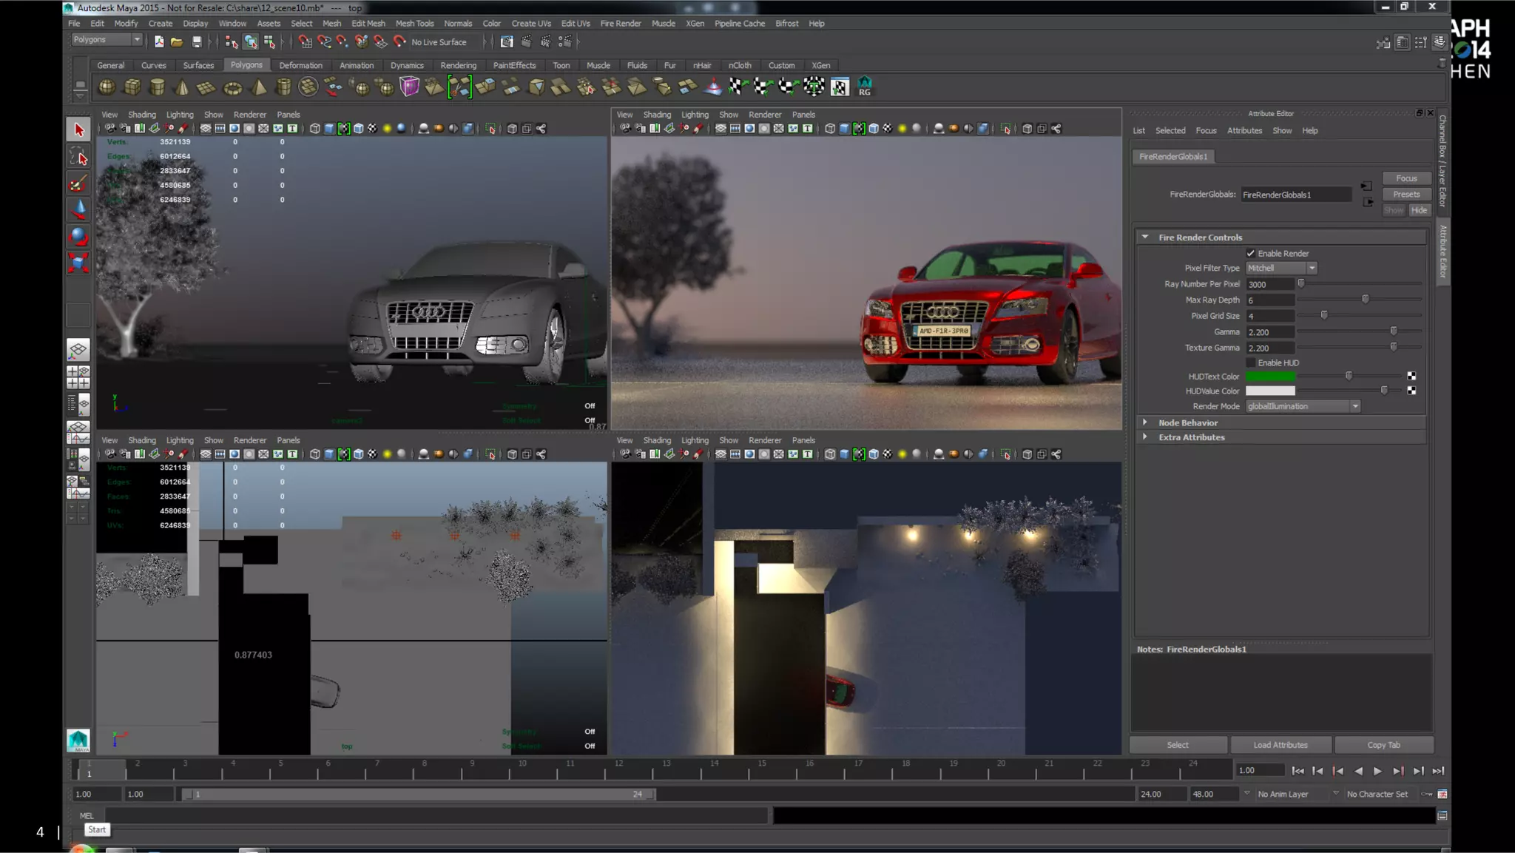The width and height of the screenshot is (1515, 853).
Task: Open the Render Mode dropdown
Action: pyautogui.click(x=1302, y=406)
